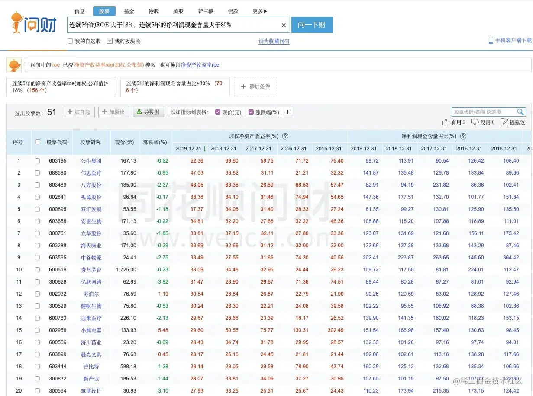Click the green sort arrow on 2019.12.31
Screen dimensions: 533x396
point(204,148)
